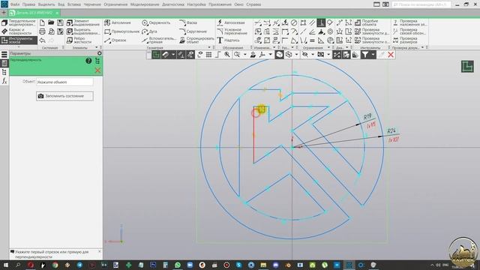Select the Автоосевая tool
Image resolution: width=480 pixels, height=270 pixels.
(231, 22)
